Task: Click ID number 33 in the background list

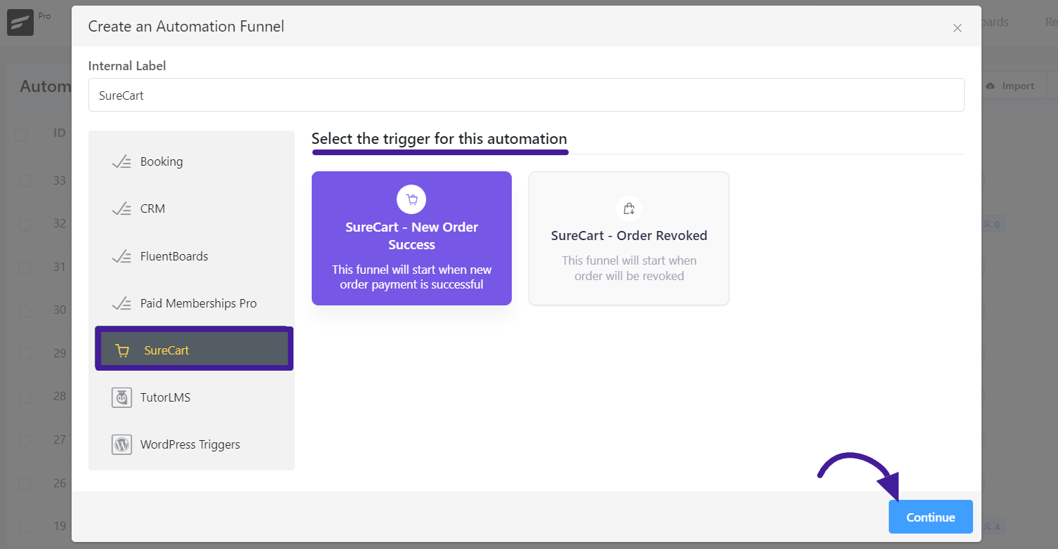Action: 60,180
